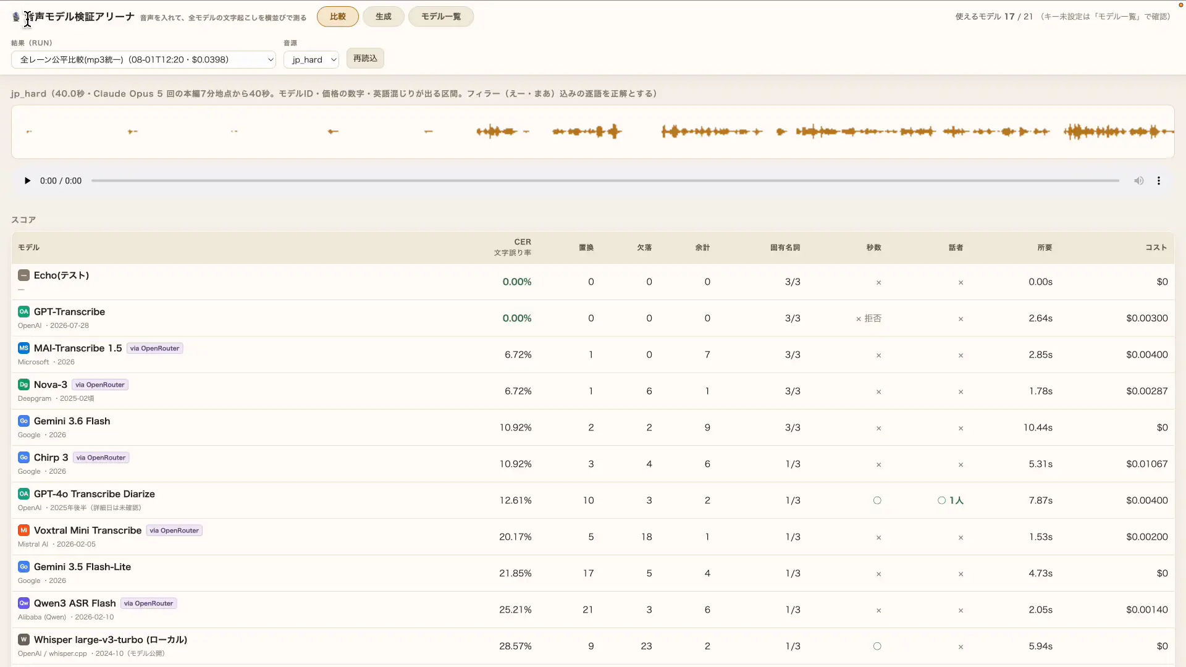Image resolution: width=1186 pixels, height=667 pixels.
Task: Click the 使えるモデル 17 / 21 status text
Action: (x=995, y=17)
